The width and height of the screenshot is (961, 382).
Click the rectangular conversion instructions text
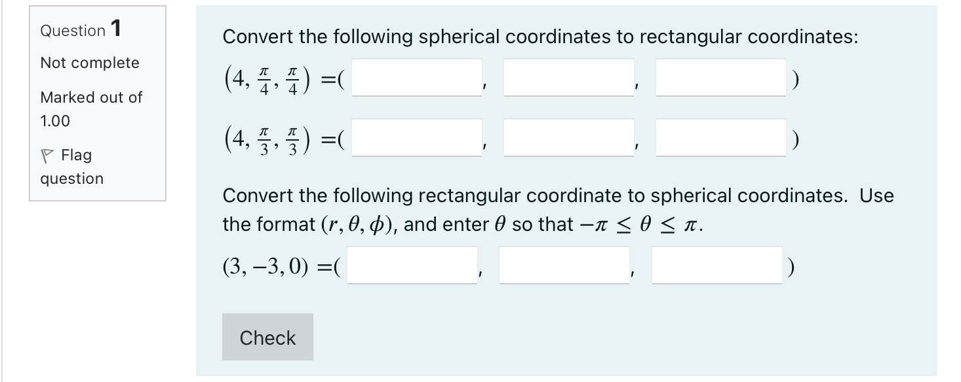coord(557,209)
